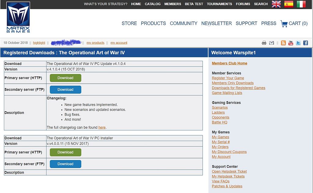This screenshot has width=313, height=193.
Task: Open the COMMUNITY menu
Action: (184, 23)
